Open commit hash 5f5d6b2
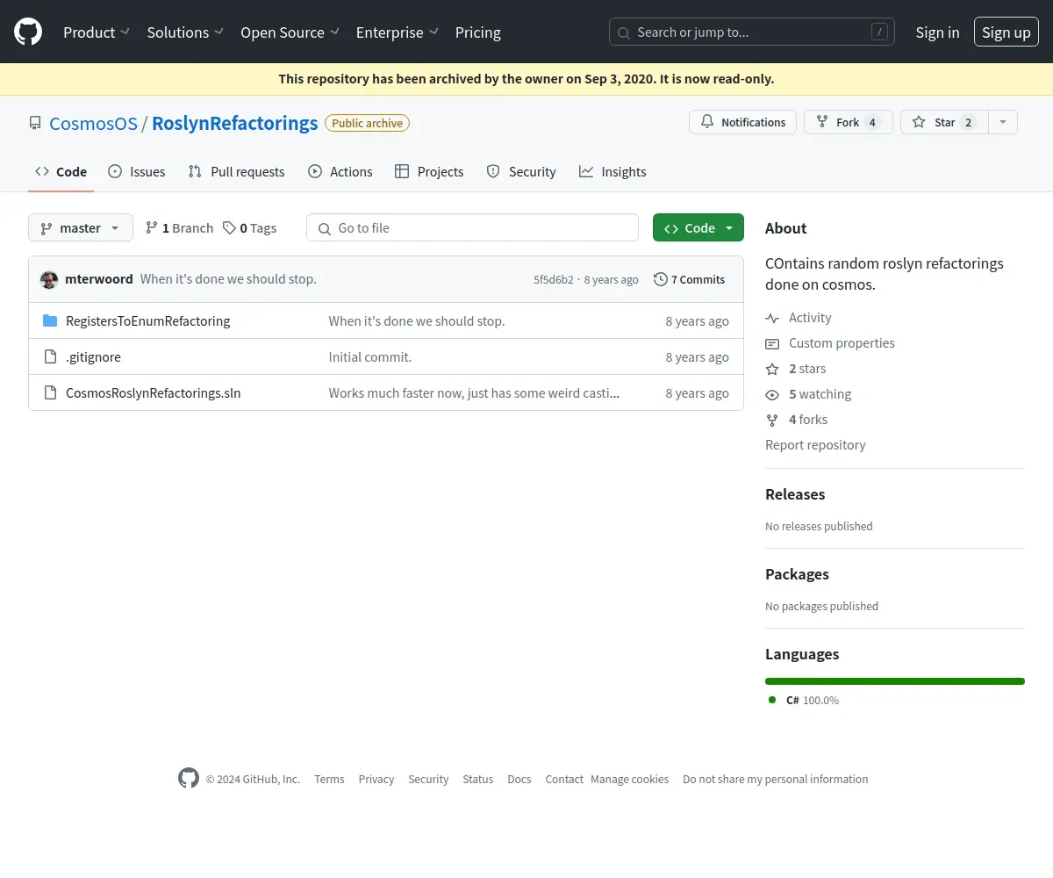The image size is (1053, 878). coord(554,279)
